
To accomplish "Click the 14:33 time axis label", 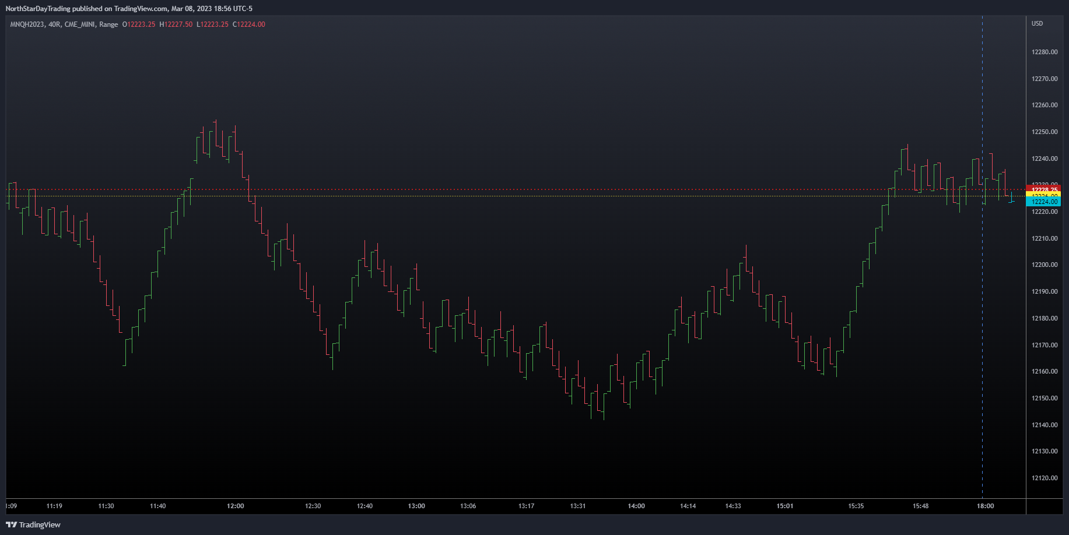I will point(733,506).
